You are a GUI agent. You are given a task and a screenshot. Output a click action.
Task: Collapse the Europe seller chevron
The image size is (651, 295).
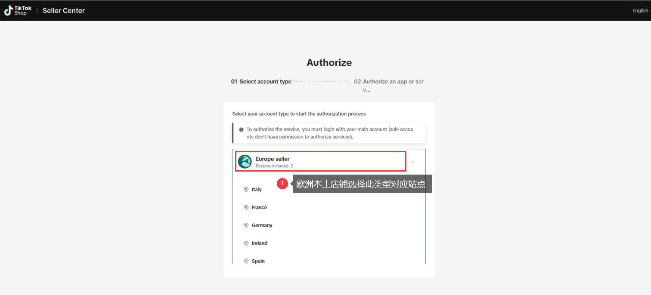click(413, 162)
